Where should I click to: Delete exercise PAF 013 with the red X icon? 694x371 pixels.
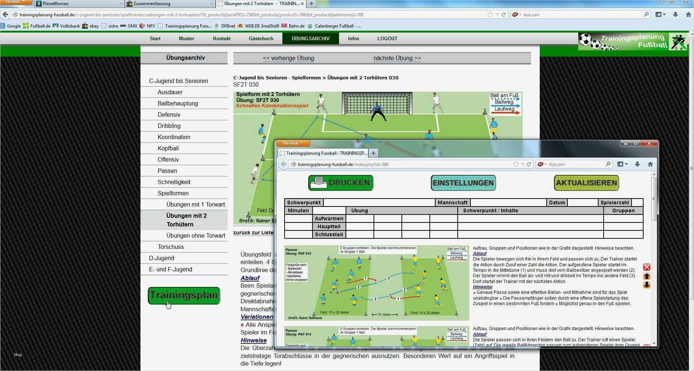click(647, 267)
